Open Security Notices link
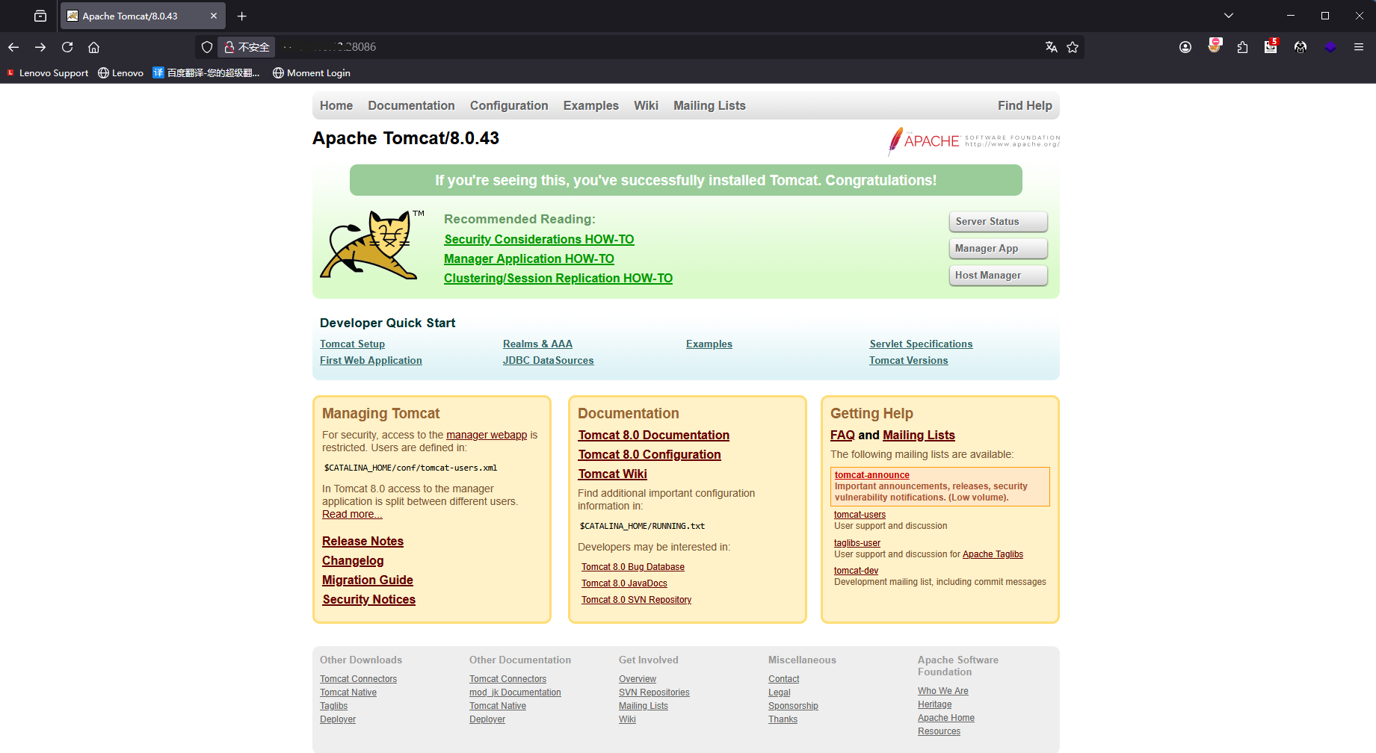 coord(368,599)
